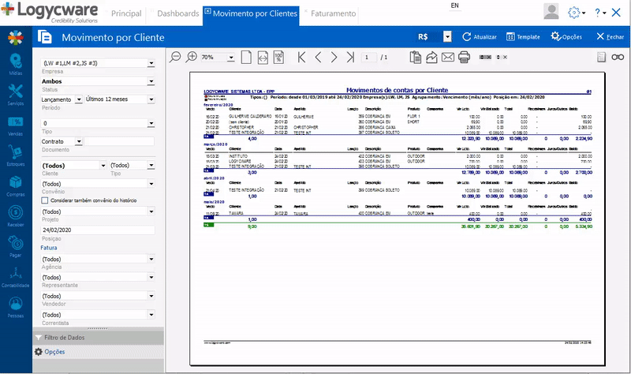Click the Atualizar button

(x=480, y=37)
